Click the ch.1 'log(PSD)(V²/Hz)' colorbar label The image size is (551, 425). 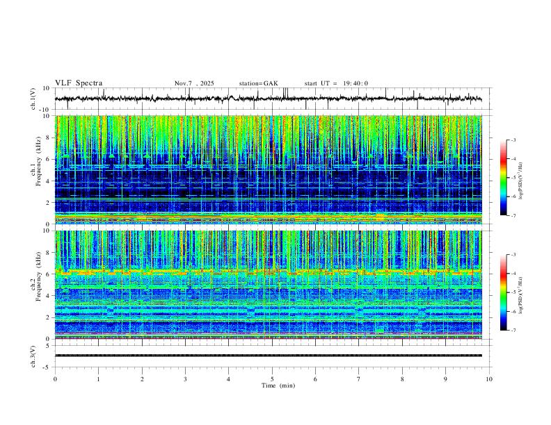tap(521, 181)
